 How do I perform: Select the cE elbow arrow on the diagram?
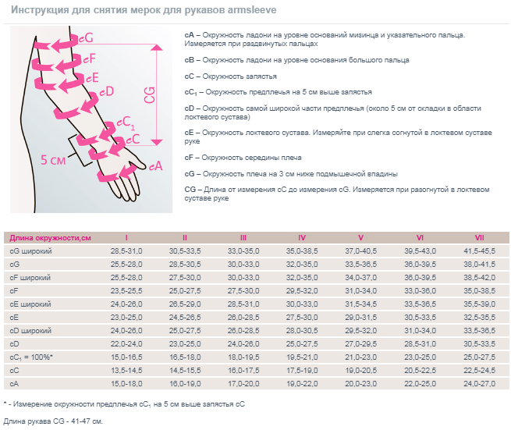pos(90,77)
